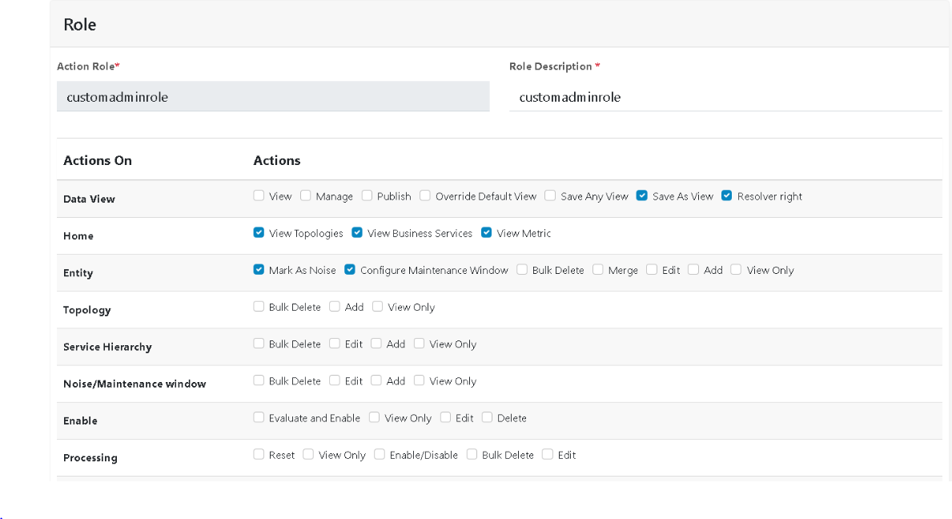
Task: Uncheck Mark As Noise for Entity
Action: pos(259,270)
